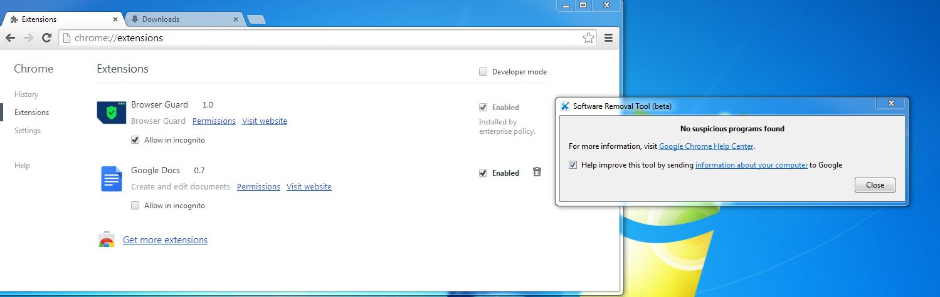Viewport: 940px width, 297px height.
Task: Click the Google Docs version number 0.7
Action: coord(199,170)
